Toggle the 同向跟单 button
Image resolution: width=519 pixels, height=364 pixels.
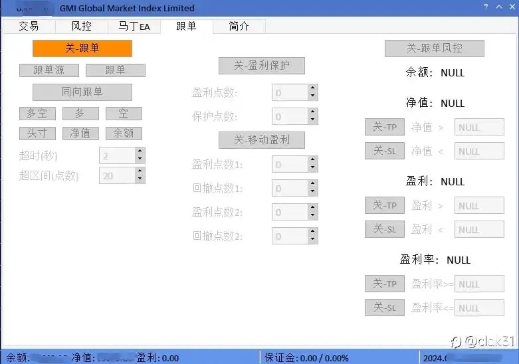[82, 92]
